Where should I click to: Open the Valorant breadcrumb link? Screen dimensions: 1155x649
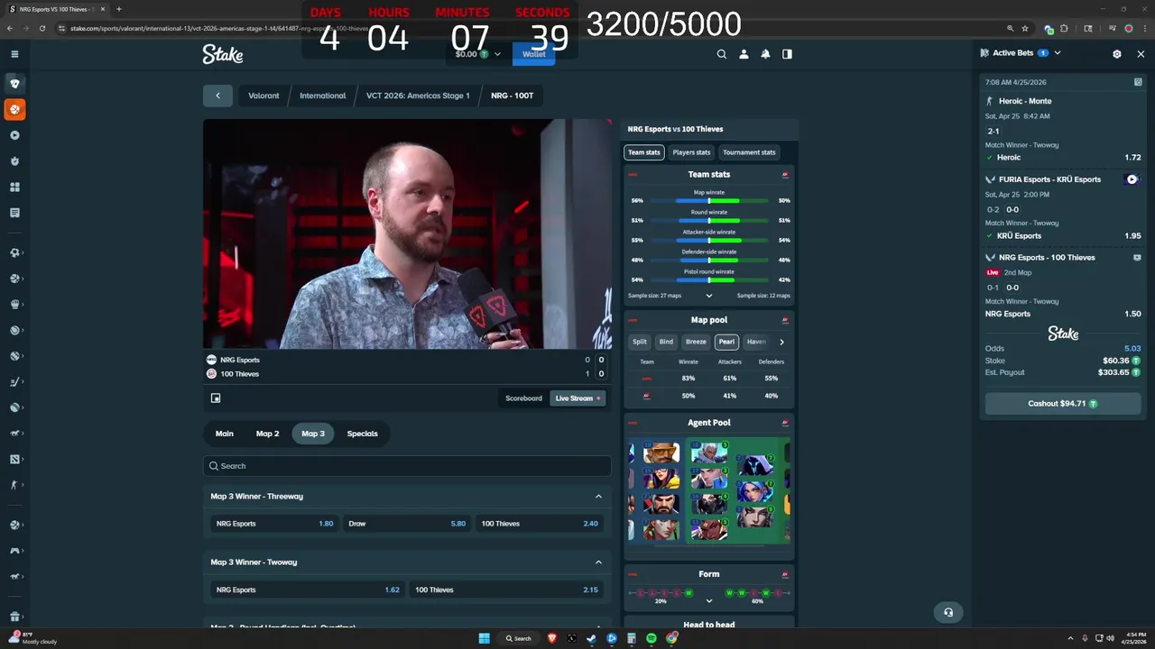click(x=263, y=96)
